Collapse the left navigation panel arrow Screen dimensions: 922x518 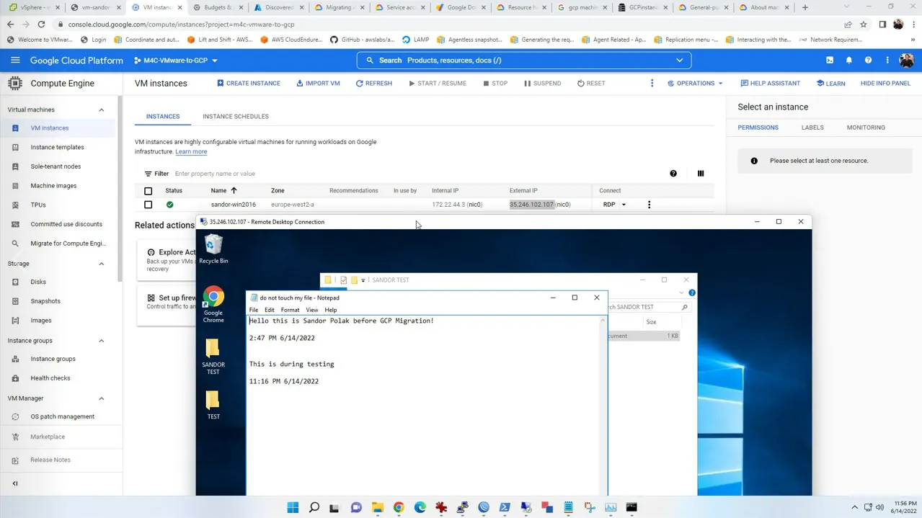point(15,483)
